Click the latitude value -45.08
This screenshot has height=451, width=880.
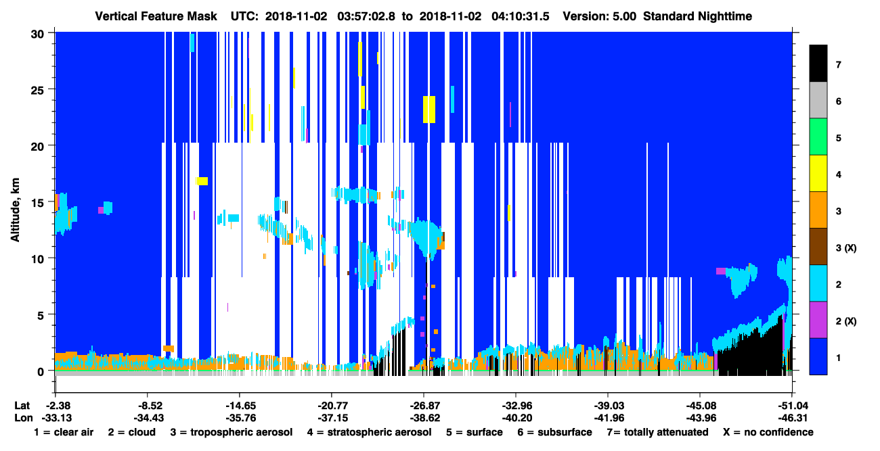click(700, 406)
